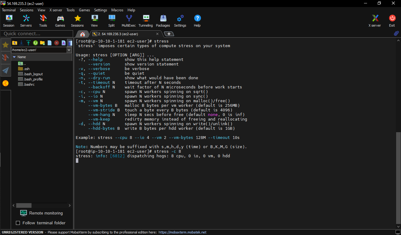Close the 54.169.235.3 session tab
This screenshot has width=401, height=235.
(x=158, y=34)
